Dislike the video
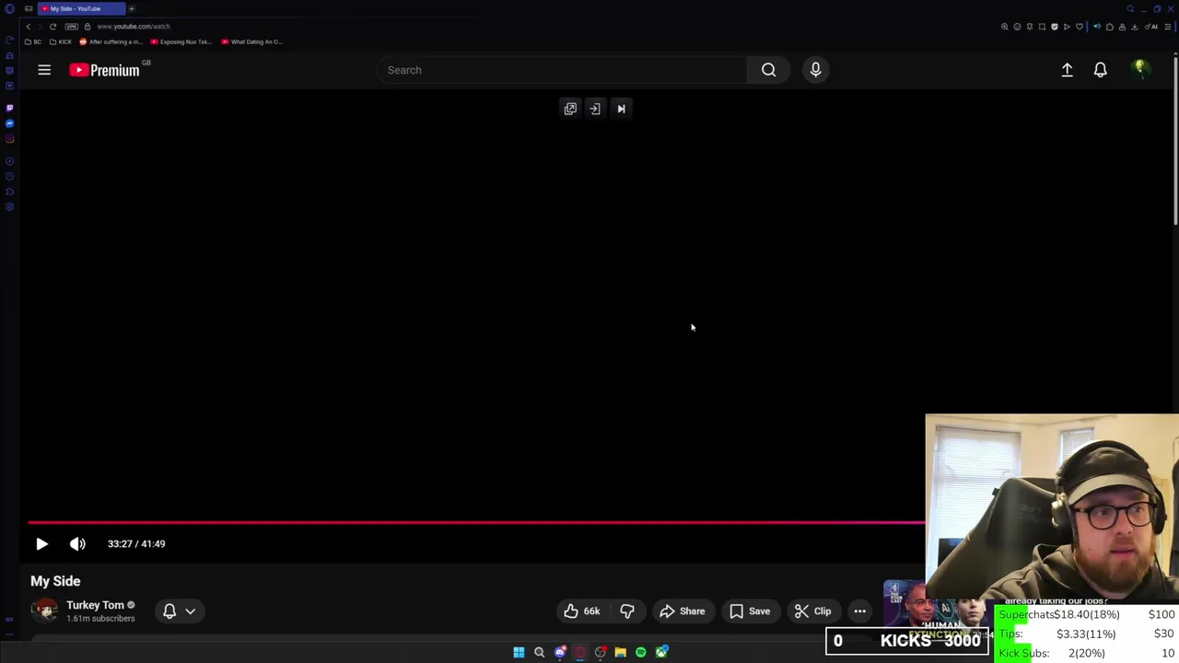Screen dimensions: 1179x663 tap(627, 611)
